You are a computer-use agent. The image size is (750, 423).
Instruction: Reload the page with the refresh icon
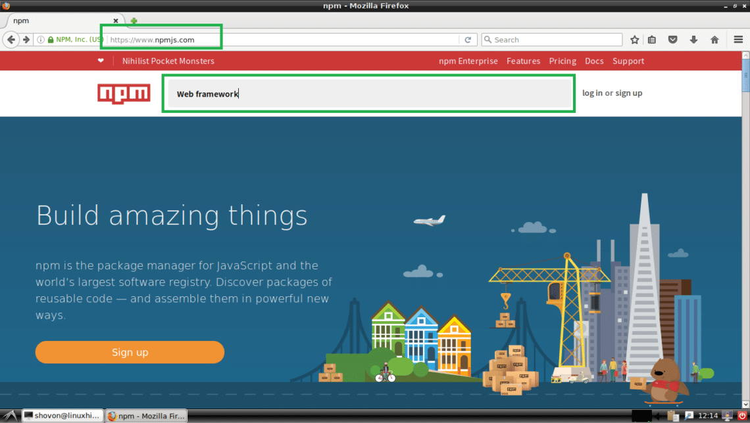(x=468, y=39)
